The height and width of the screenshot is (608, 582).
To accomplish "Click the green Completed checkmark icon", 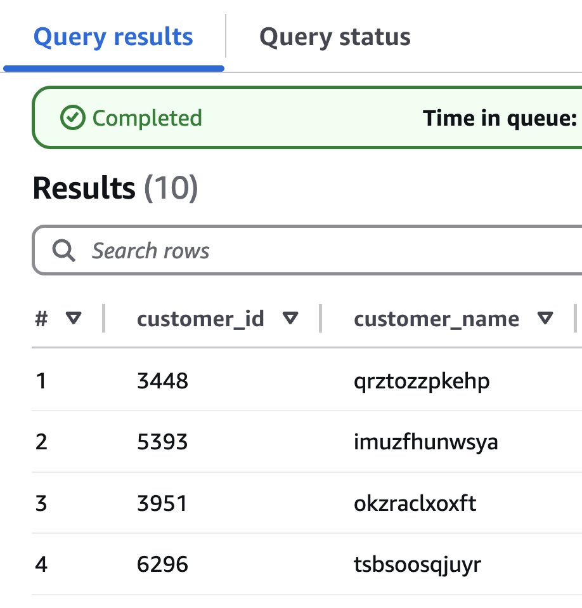I will pos(72,117).
